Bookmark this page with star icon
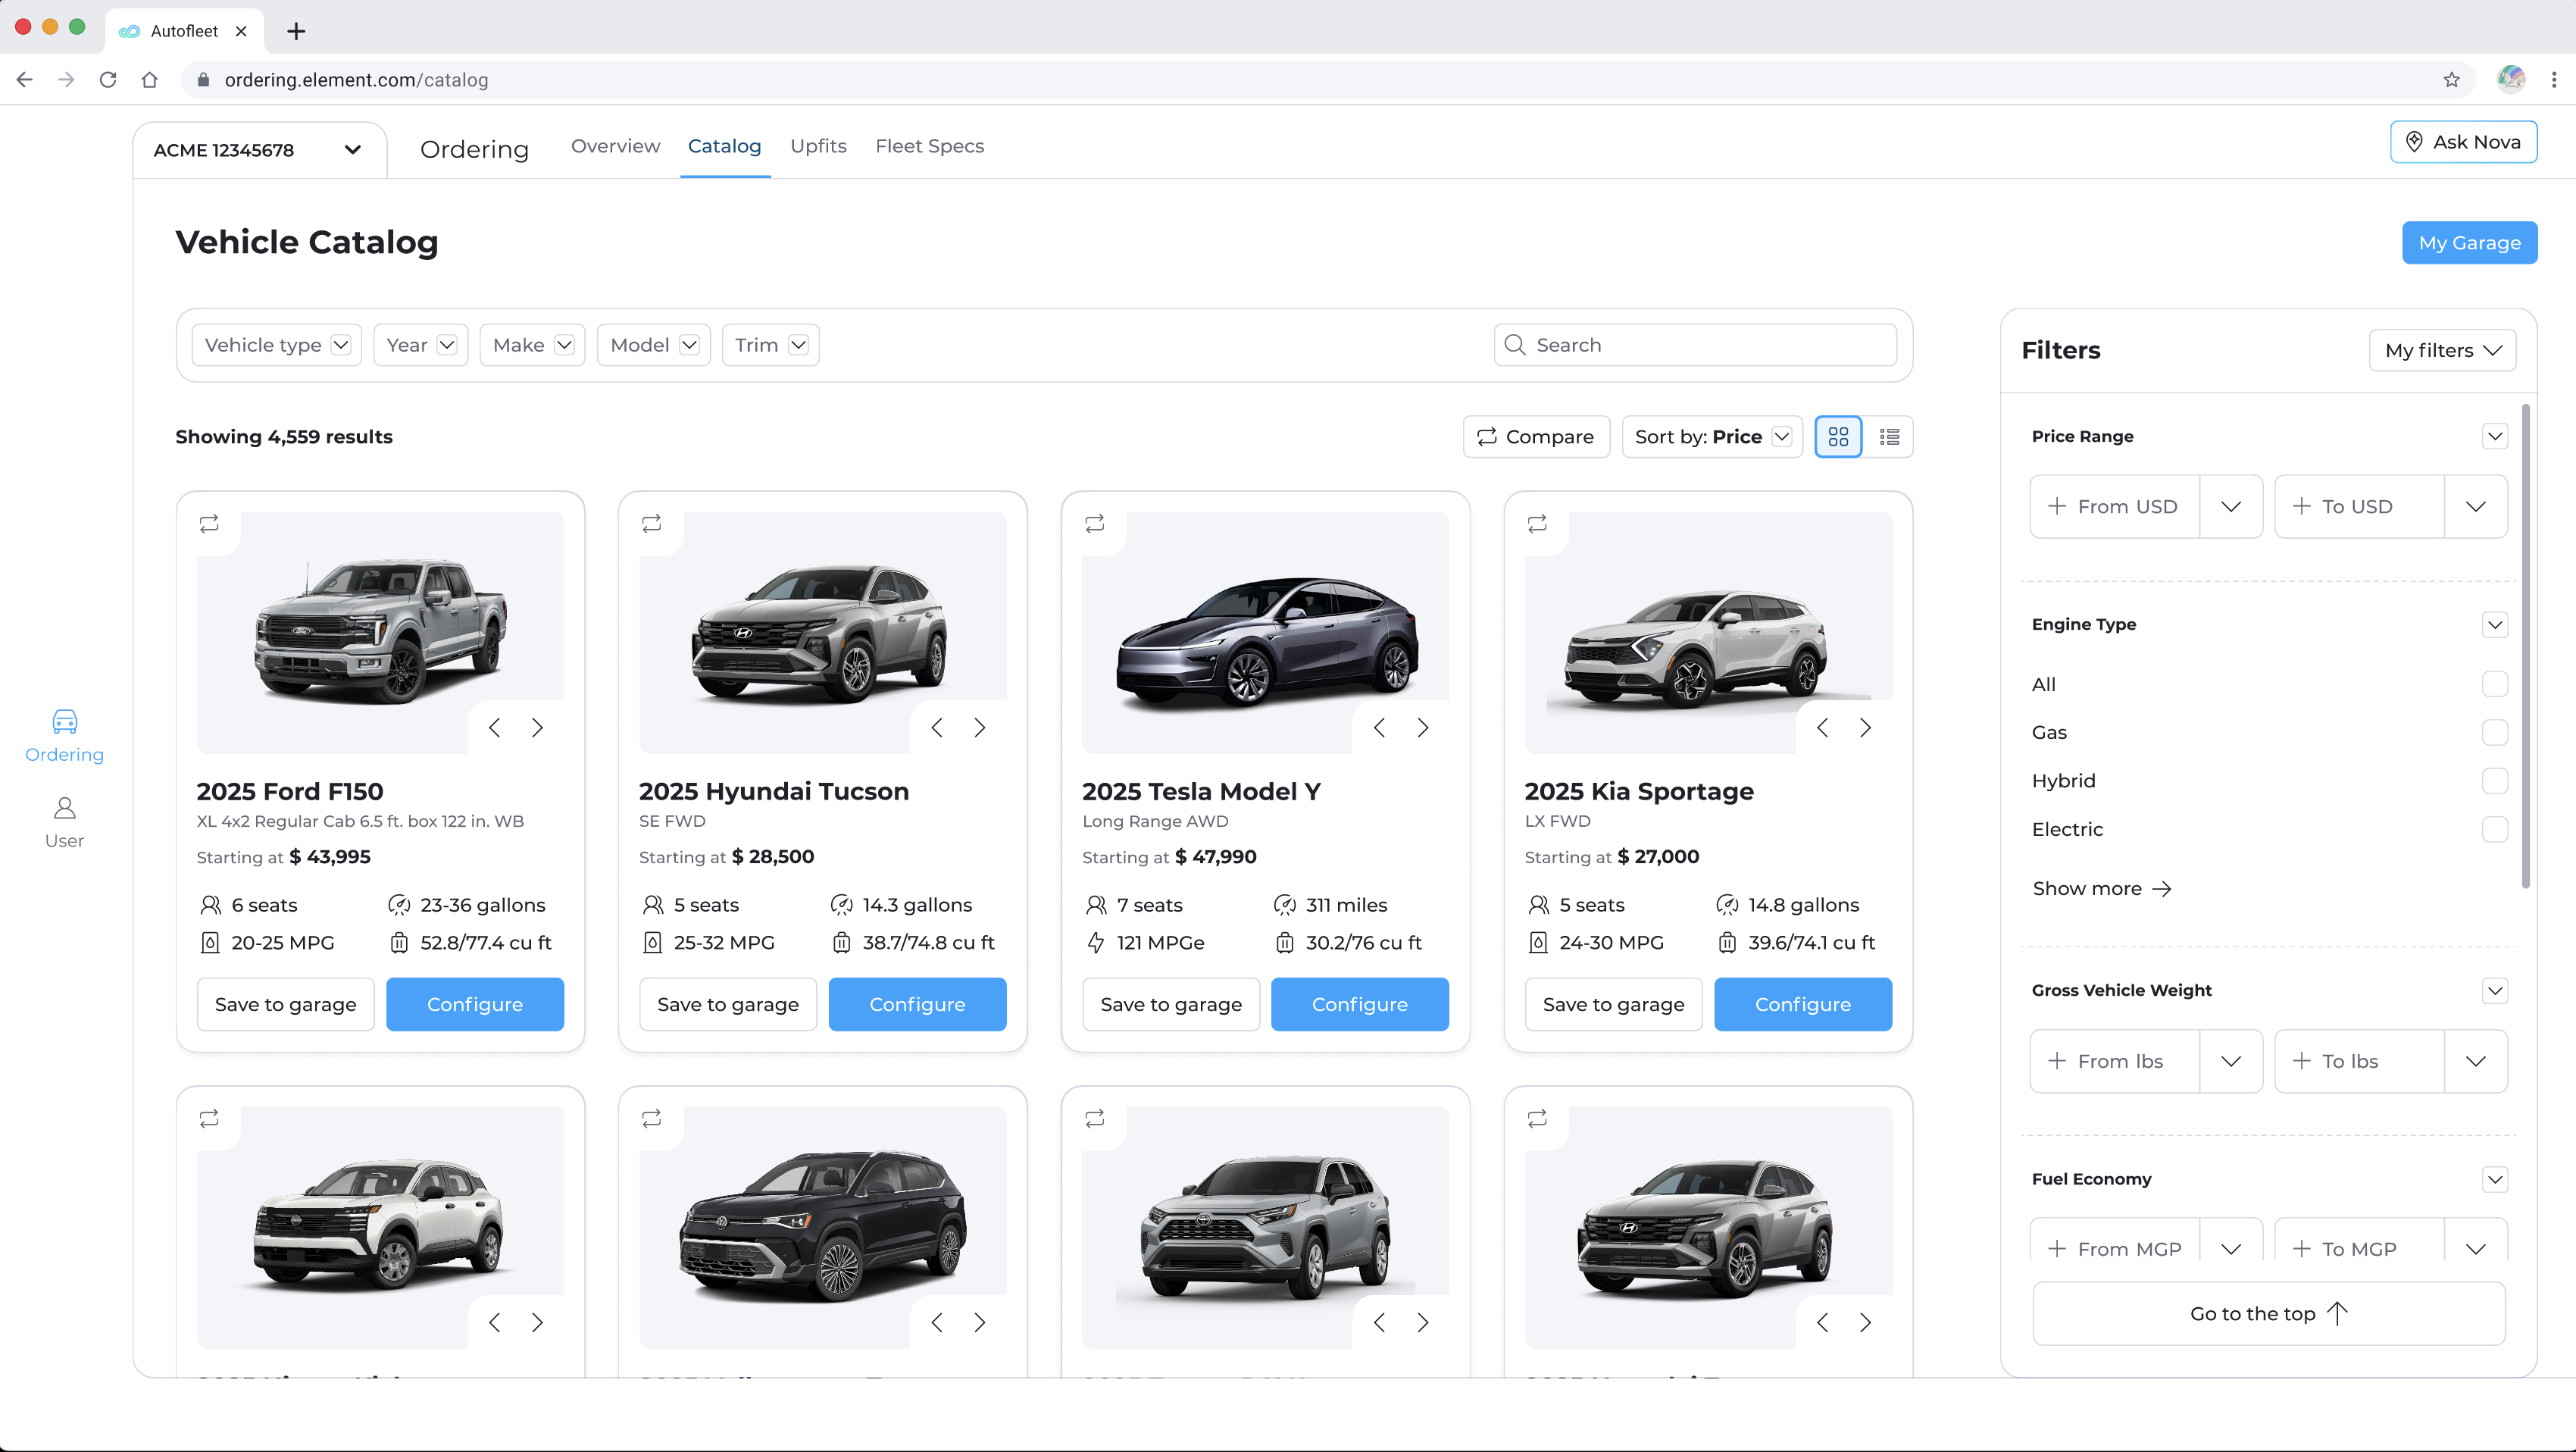 pyautogui.click(x=2451, y=80)
